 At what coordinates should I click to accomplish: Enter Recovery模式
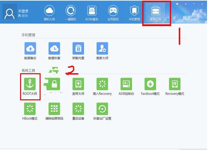(x=175, y=87)
